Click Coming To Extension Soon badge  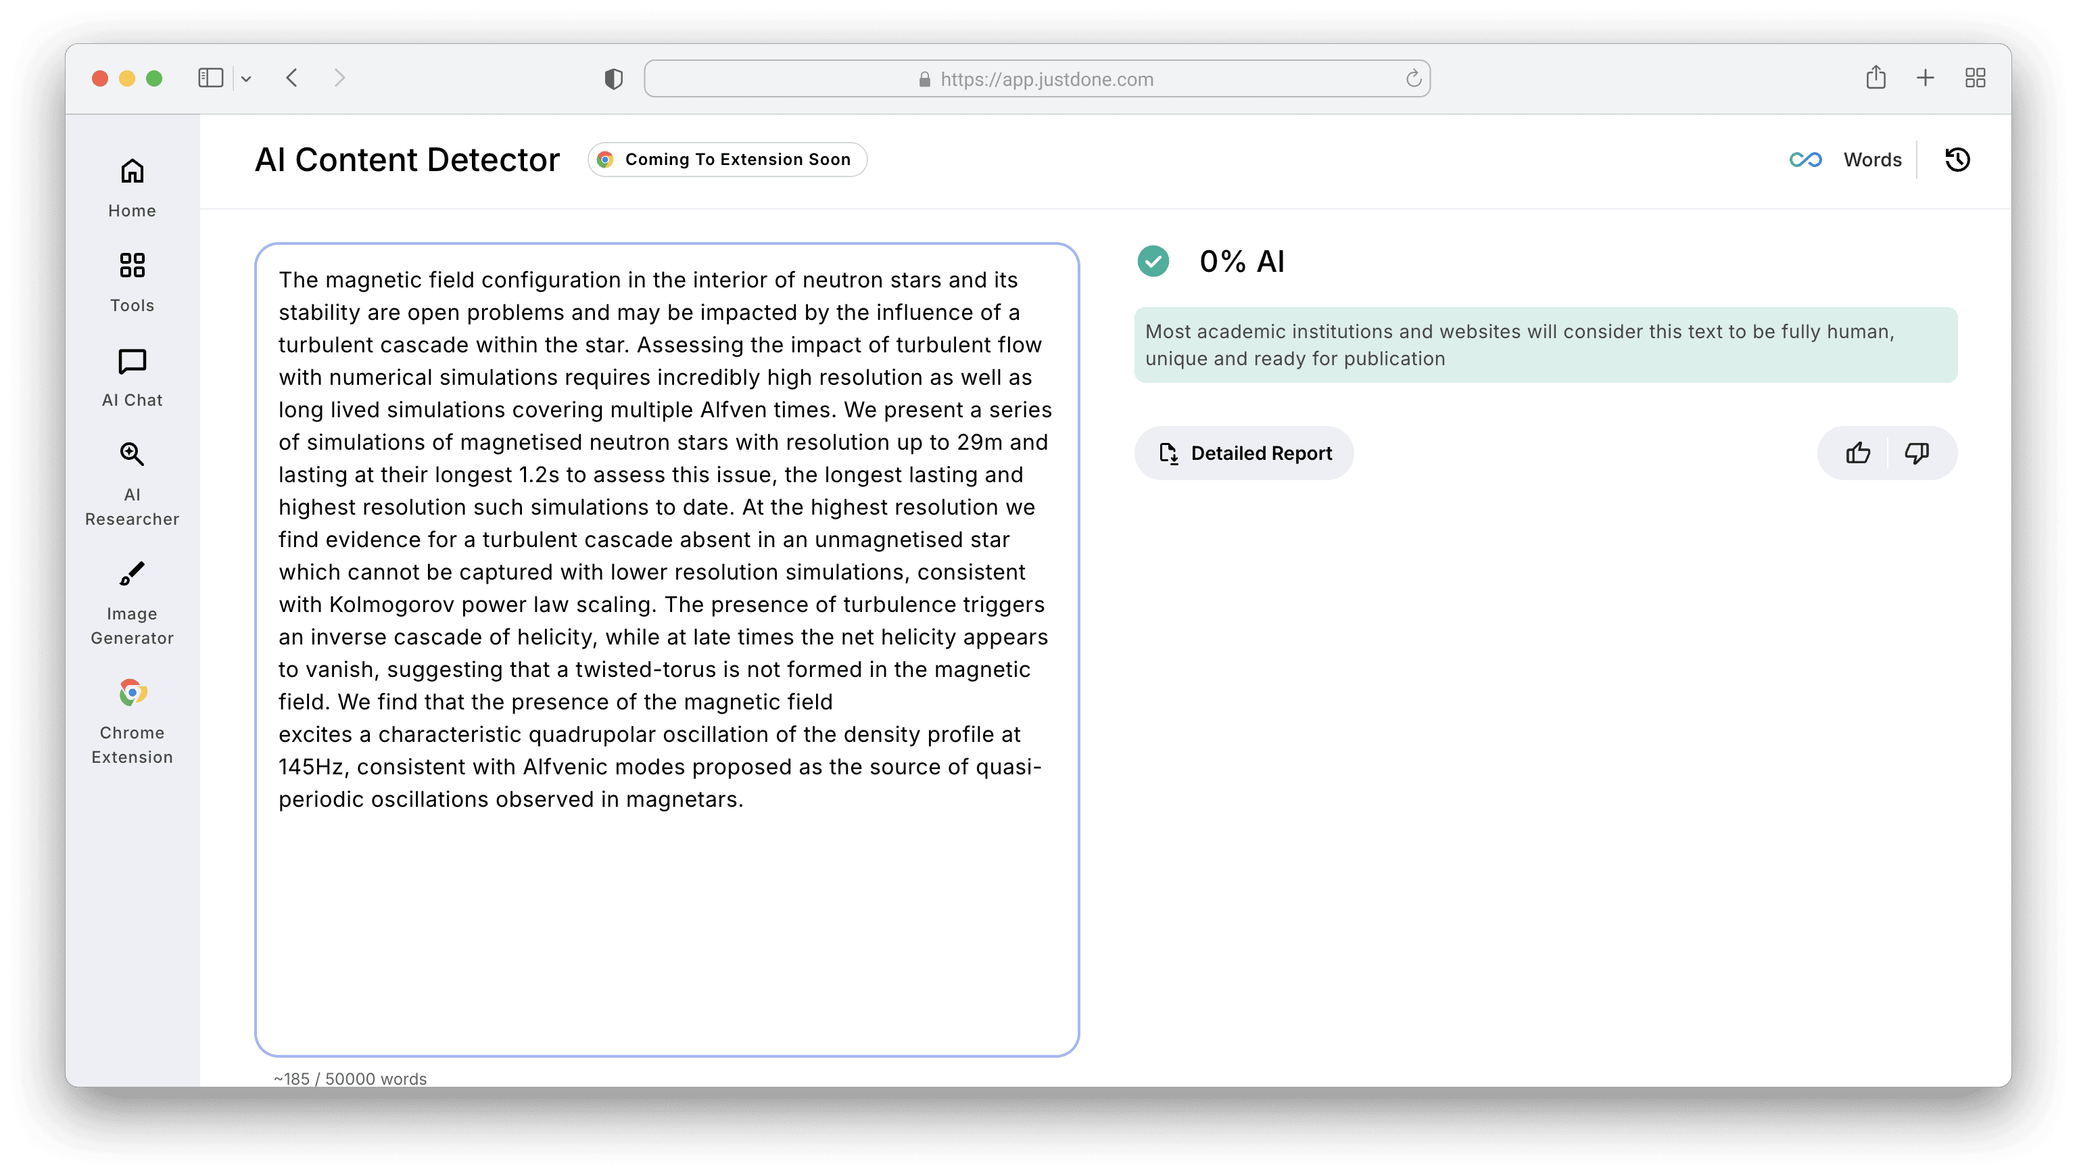coord(727,160)
